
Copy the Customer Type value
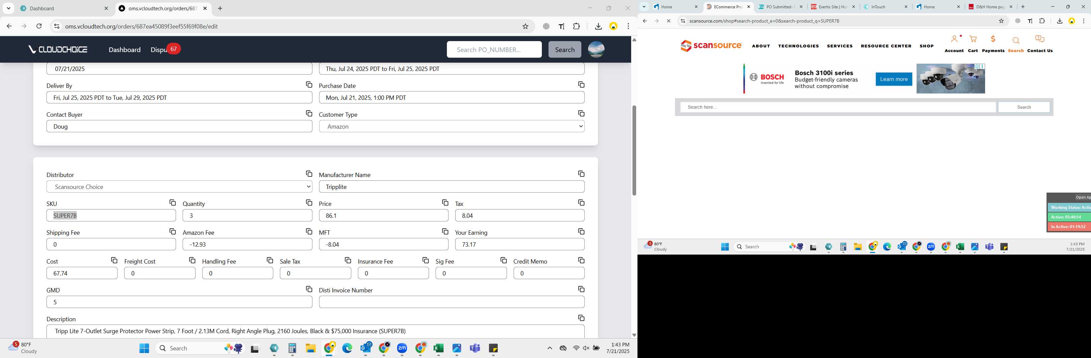click(581, 114)
